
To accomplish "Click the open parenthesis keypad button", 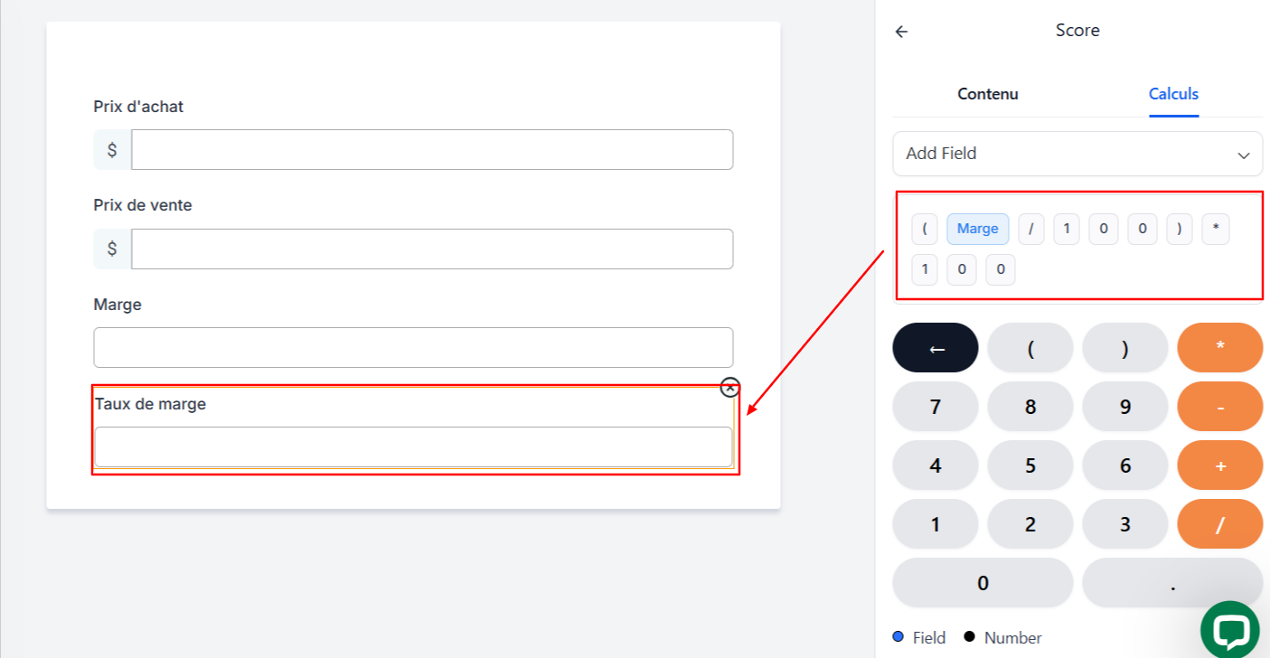I will pos(1030,348).
